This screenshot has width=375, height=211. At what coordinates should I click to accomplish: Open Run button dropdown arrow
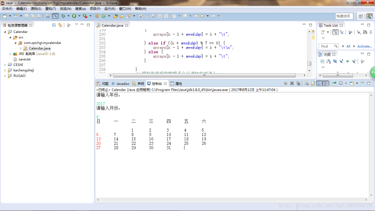coord(79,16)
